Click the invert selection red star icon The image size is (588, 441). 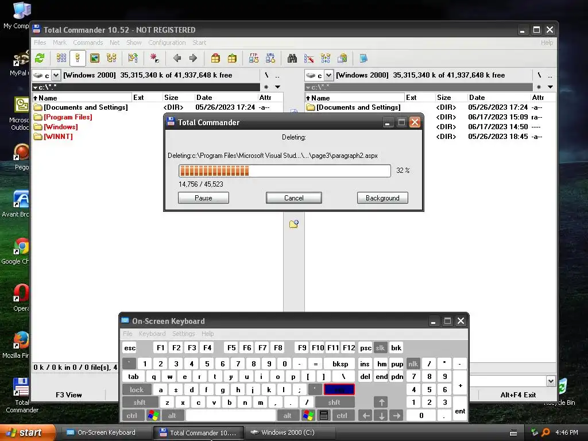click(x=154, y=58)
